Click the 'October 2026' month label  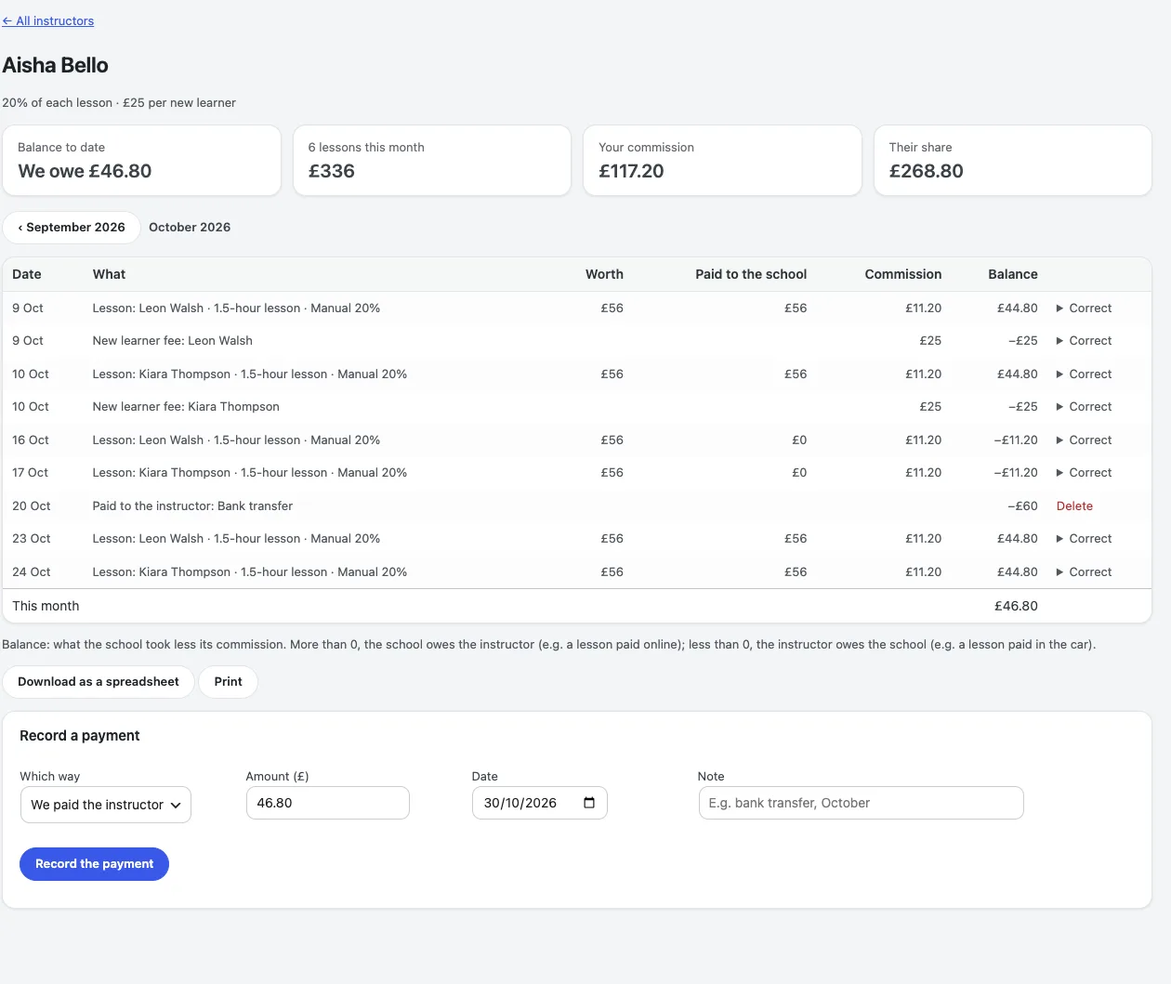pos(190,228)
